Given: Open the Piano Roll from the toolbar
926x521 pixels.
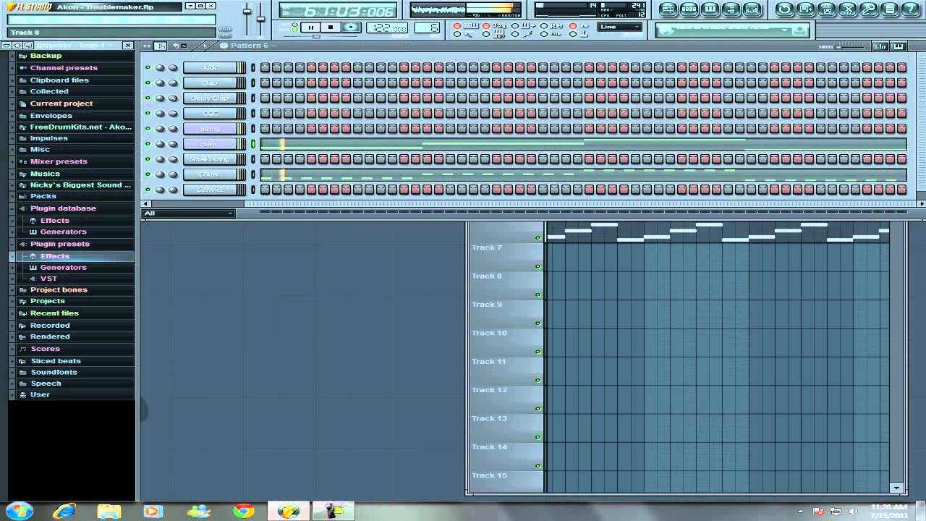Looking at the screenshot, I should (x=710, y=9).
